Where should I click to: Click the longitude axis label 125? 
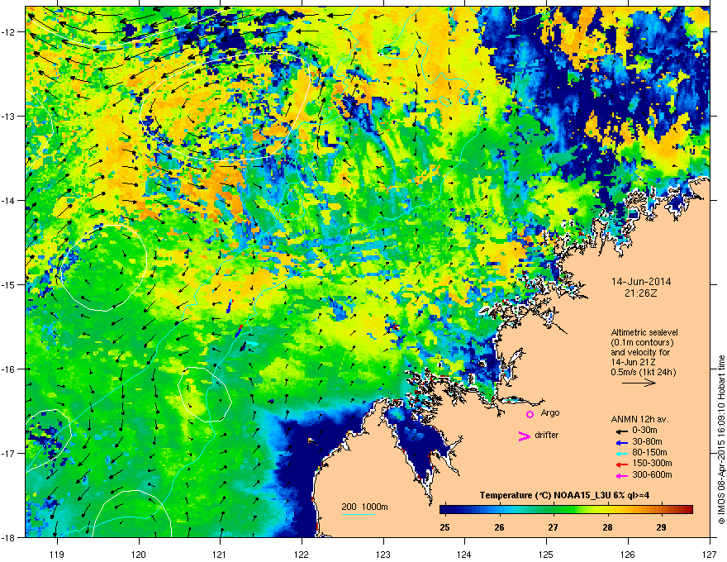[x=546, y=554]
